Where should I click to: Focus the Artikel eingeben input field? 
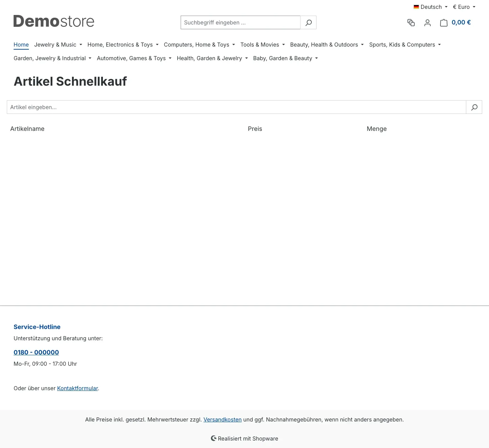pyautogui.click(x=236, y=107)
